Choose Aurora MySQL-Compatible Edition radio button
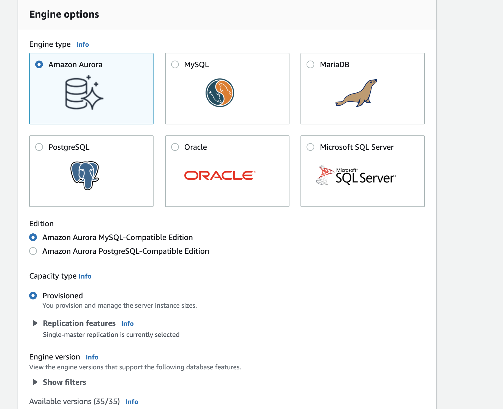Image resolution: width=503 pixels, height=409 pixels. pyautogui.click(x=33, y=237)
